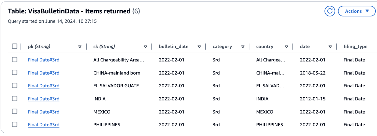377x136 pixels.
Task: Select the CHINA-mainland born row checkbox
Action: [15, 73]
